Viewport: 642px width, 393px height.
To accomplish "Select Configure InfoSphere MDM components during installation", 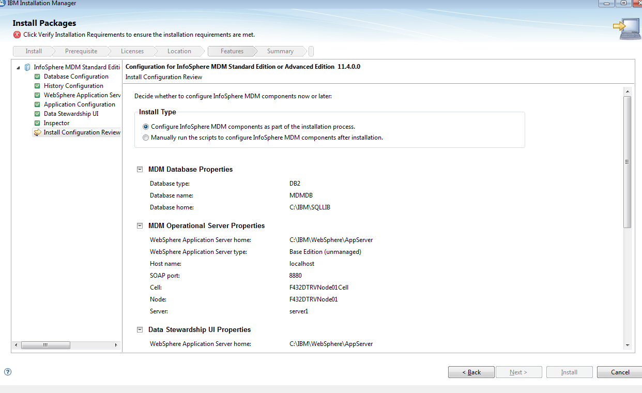I will [x=146, y=127].
